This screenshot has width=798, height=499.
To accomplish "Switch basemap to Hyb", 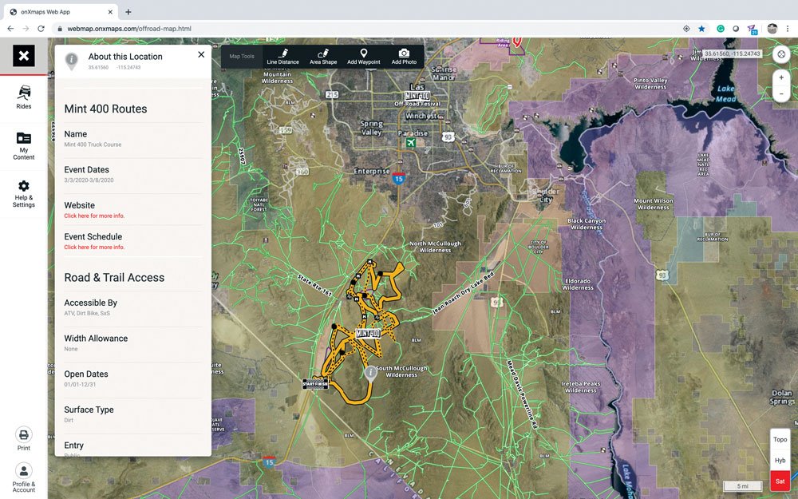I will 780,461.
